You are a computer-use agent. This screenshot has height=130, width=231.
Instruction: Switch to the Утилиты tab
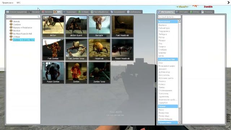point(207,12)
